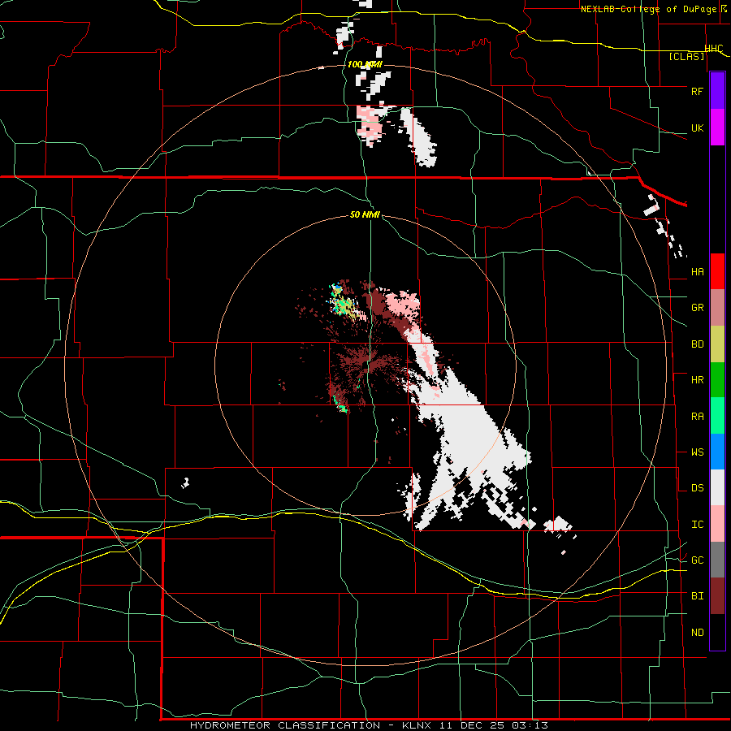The width and height of the screenshot is (731, 731).
Task: Click the RF legend label
Action: (x=697, y=91)
